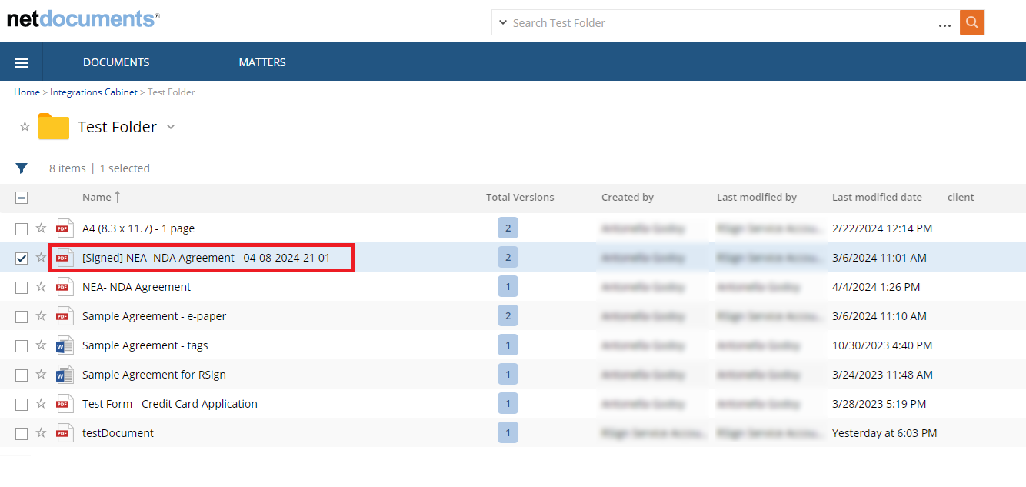Star the Sample Agreement - e-paper document
This screenshot has height=487, width=1026.
point(42,315)
